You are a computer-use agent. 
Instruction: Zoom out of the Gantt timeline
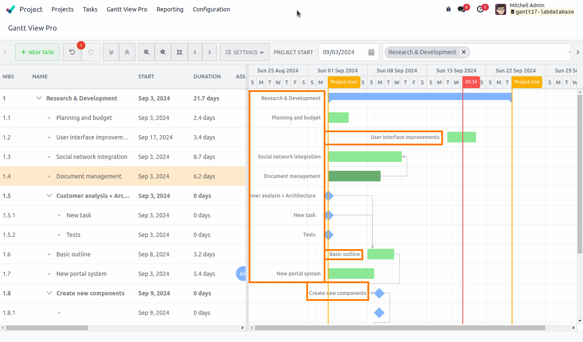pyautogui.click(x=163, y=52)
